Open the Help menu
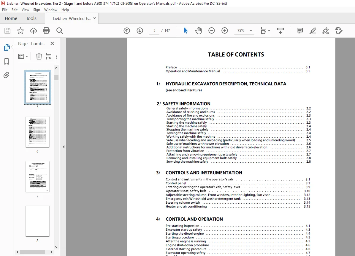Screen dimensions: 355x256 tap(65, 10)
